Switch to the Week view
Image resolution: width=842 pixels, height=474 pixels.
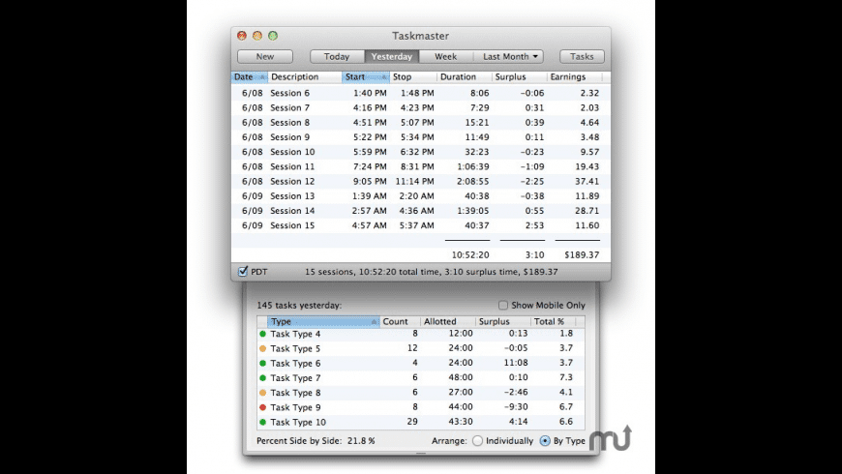446,56
